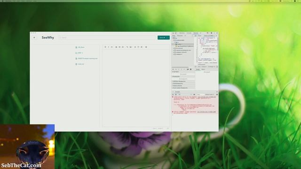
Task: Open the Default levels dropdown in console
Action: tap(209, 95)
